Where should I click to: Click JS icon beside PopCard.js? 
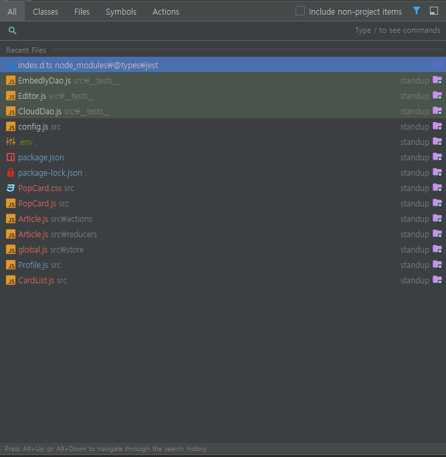click(x=11, y=203)
